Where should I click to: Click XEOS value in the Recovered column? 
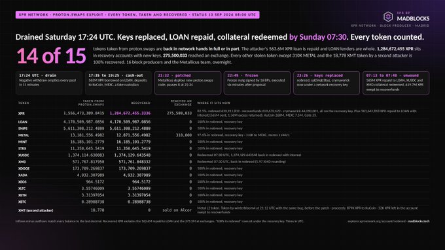(x=141, y=181)
